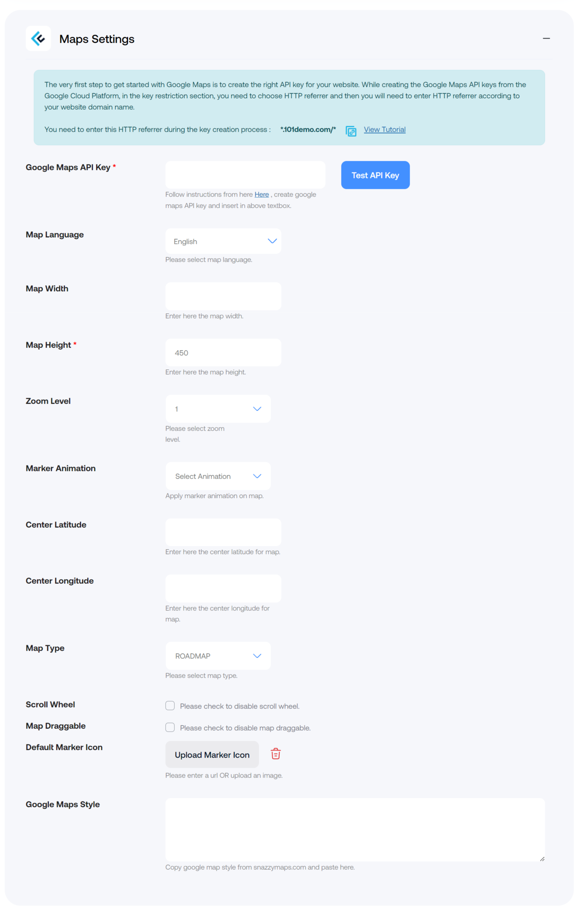This screenshot has height=916, width=582.
Task: Delete the default marker icon via trash icon
Action: pos(275,753)
